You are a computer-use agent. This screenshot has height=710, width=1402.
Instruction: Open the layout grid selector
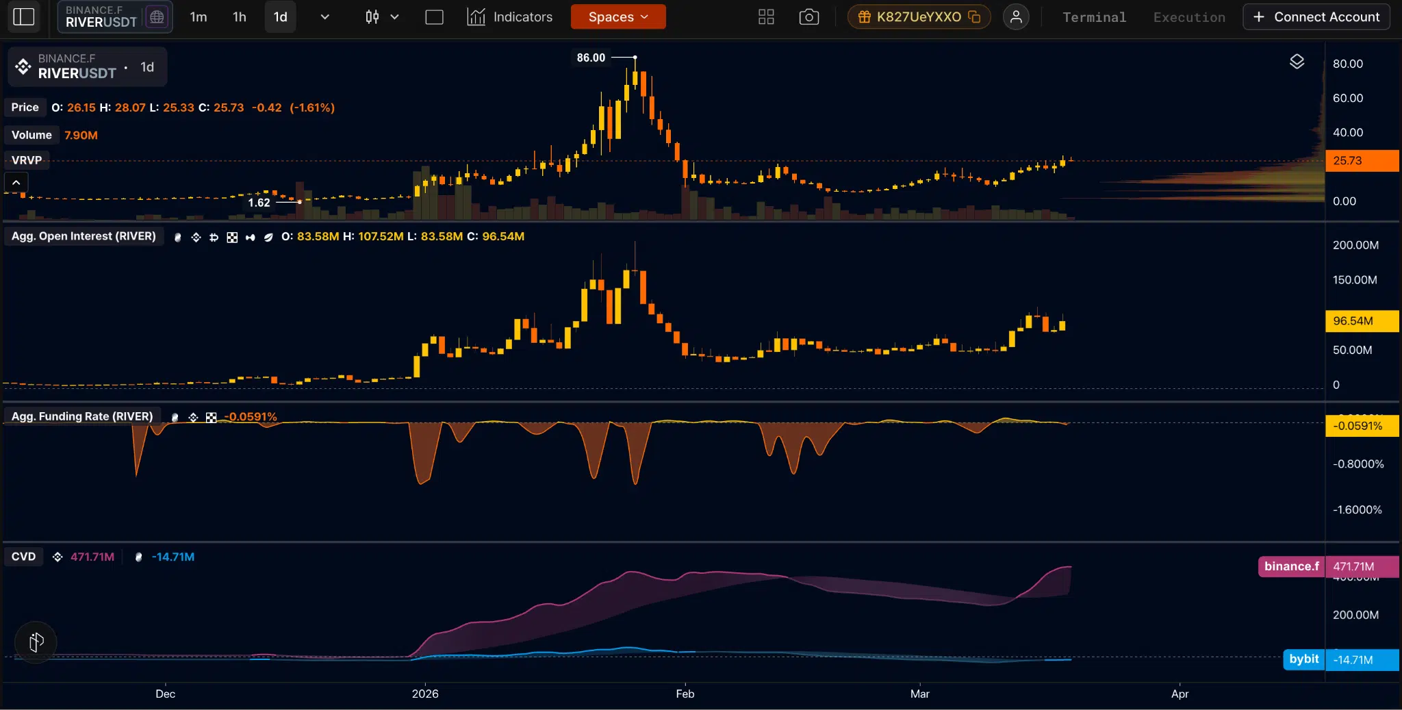pyautogui.click(x=765, y=16)
